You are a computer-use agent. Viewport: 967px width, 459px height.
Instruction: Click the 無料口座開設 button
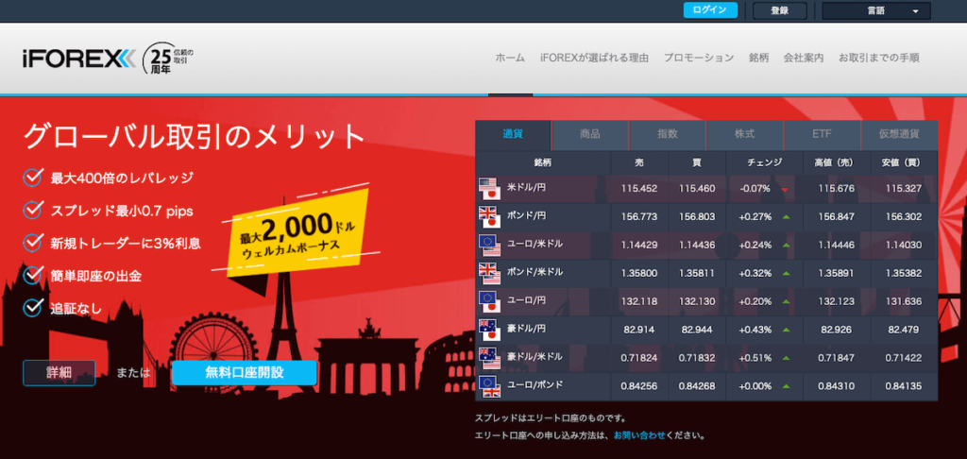click(x=245, y=373)
